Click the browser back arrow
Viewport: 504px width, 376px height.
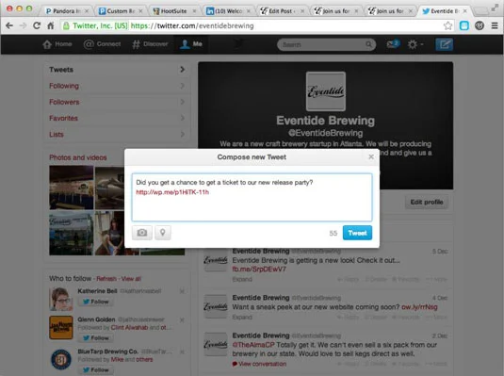[9, 25]
